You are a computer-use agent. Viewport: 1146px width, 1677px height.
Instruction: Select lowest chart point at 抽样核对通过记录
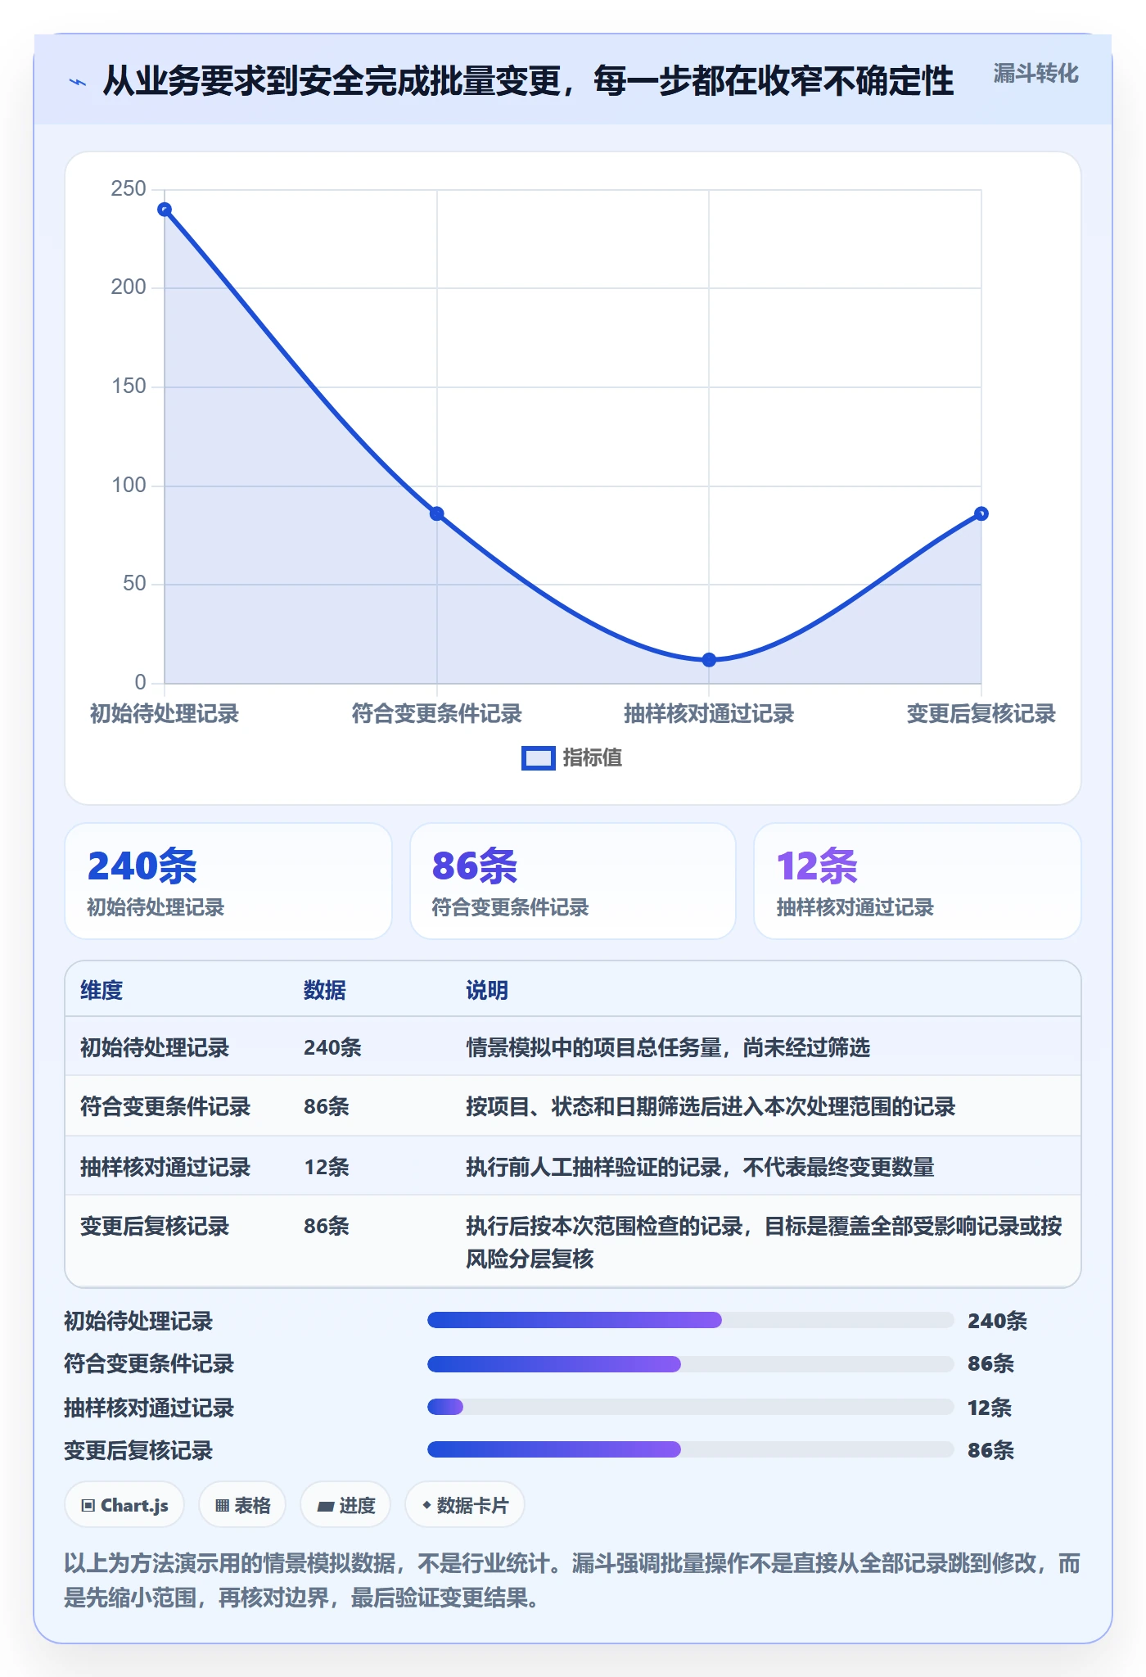tap(709, 660)
